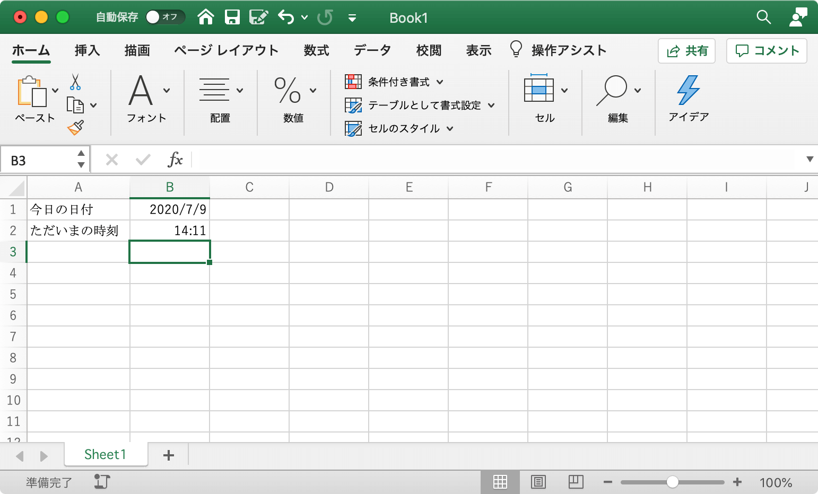Open the Formulas (数式) tab
Image resolution: width=818 pixels, height=494 pixels.
pyautogui.click(x=316, y=50)
